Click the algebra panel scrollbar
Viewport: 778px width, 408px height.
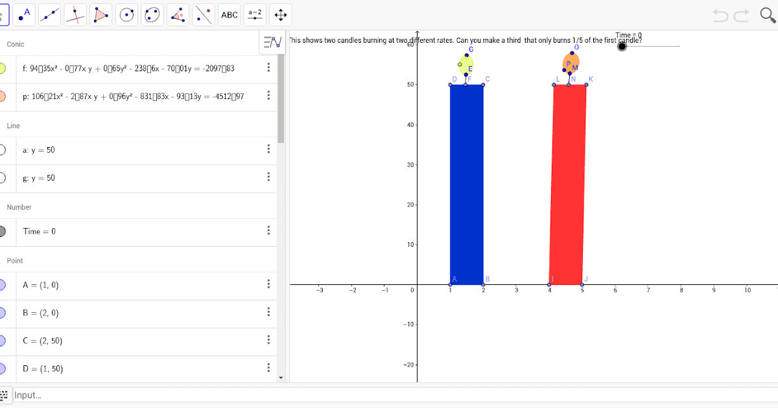tap(281, 97)
